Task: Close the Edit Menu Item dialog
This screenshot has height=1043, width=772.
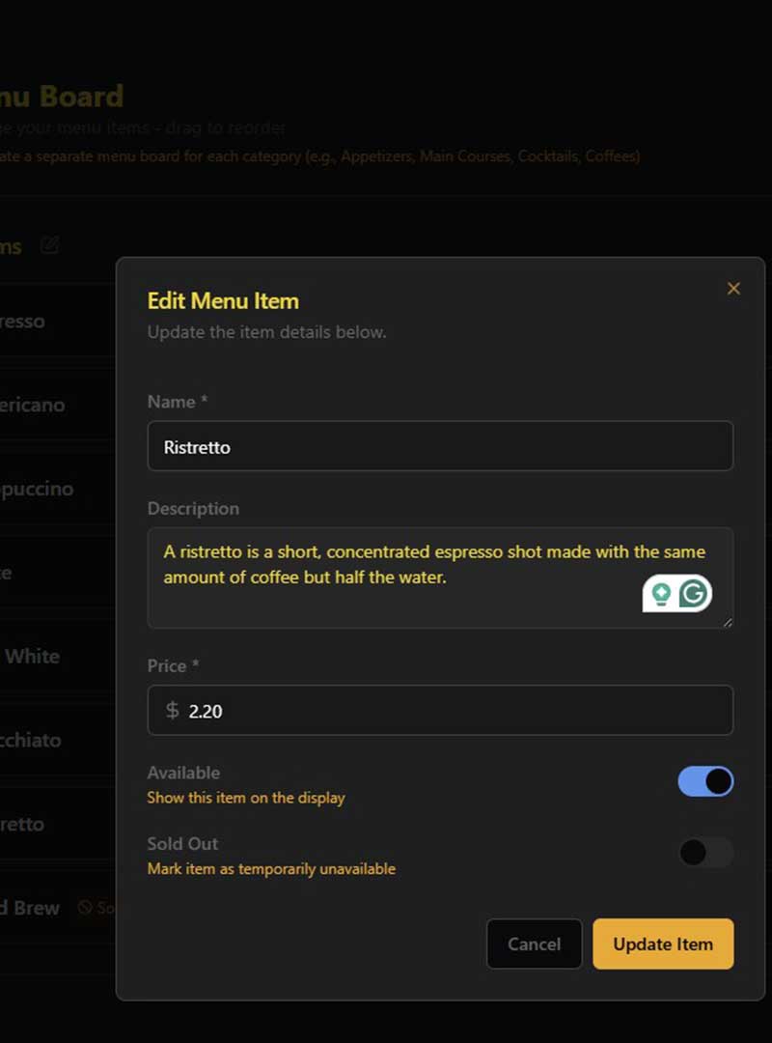Action: pos(733,289)
